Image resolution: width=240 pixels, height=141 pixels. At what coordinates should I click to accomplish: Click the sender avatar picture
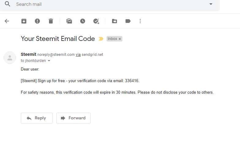click(10, 58)
